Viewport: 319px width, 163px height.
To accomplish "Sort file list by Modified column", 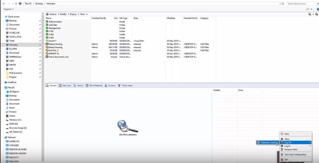I will point(171,18).
